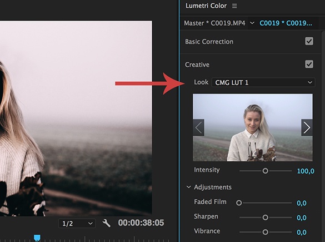
Task: Show the previous Look preset arrow
Action: click(198, 127)
